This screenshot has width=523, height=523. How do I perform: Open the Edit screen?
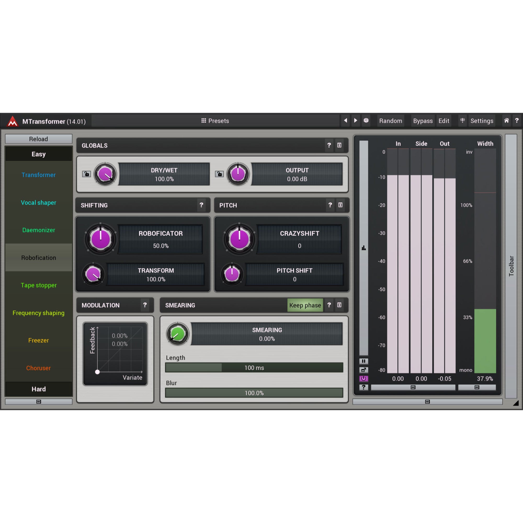(x=444, y=121)
